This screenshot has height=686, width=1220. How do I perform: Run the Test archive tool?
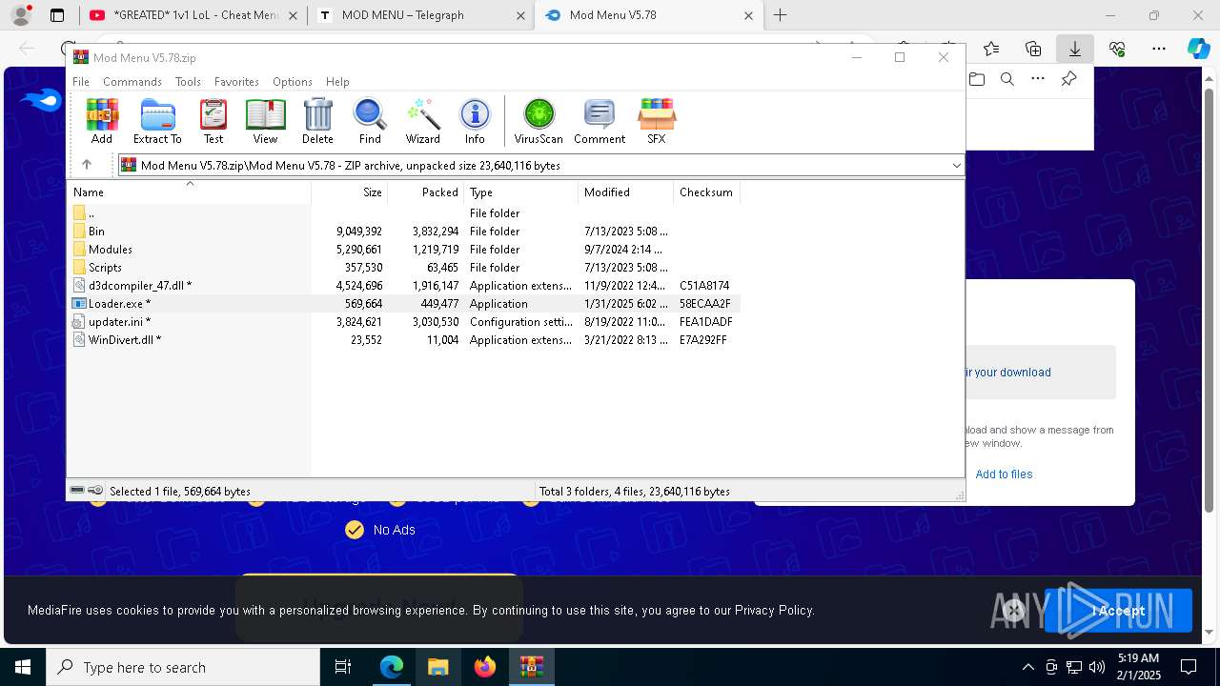(213, 121)
